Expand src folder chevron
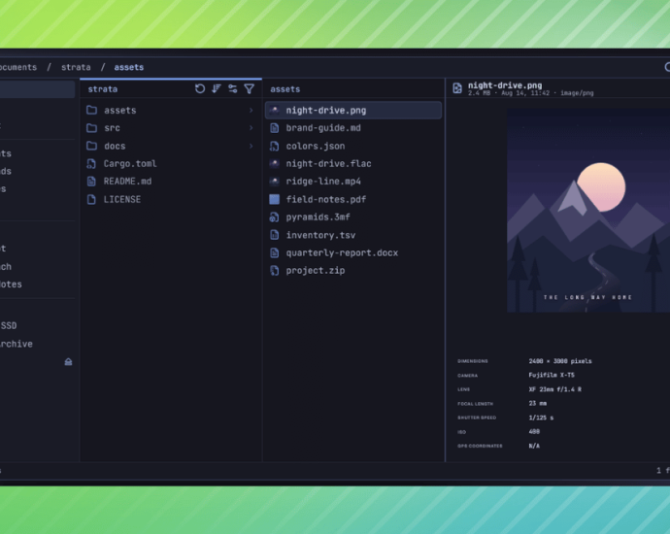 (x=251, y=128)
